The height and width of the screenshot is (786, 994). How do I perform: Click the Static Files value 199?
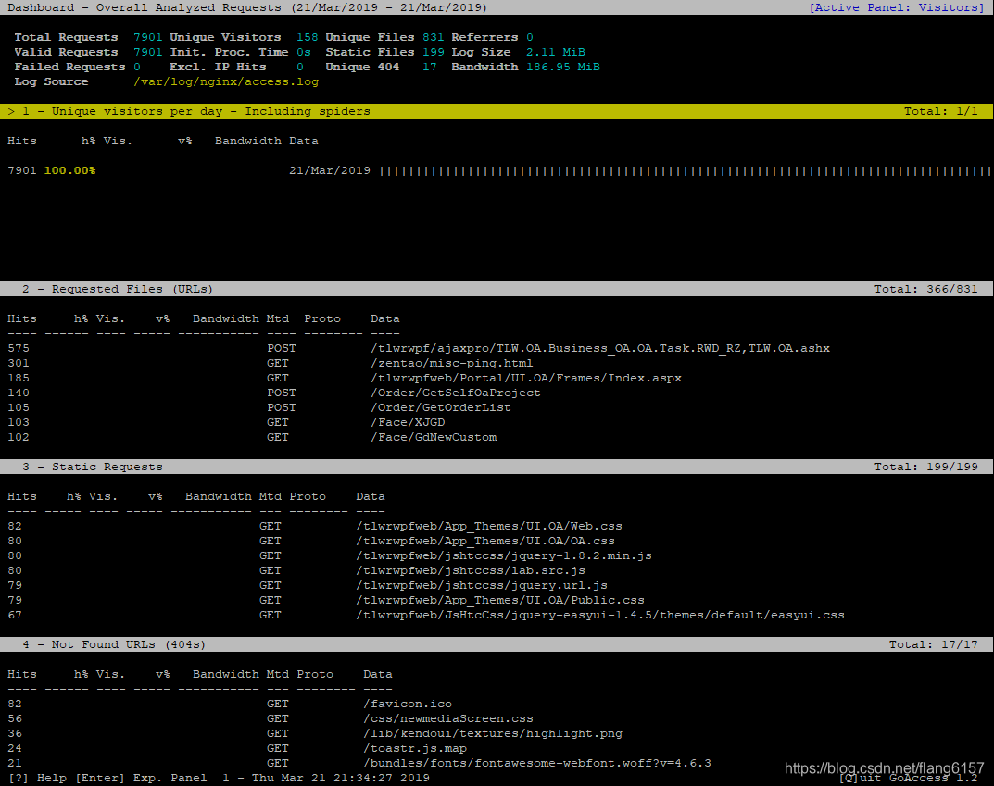pyautogui.click(x=433, y=52)
